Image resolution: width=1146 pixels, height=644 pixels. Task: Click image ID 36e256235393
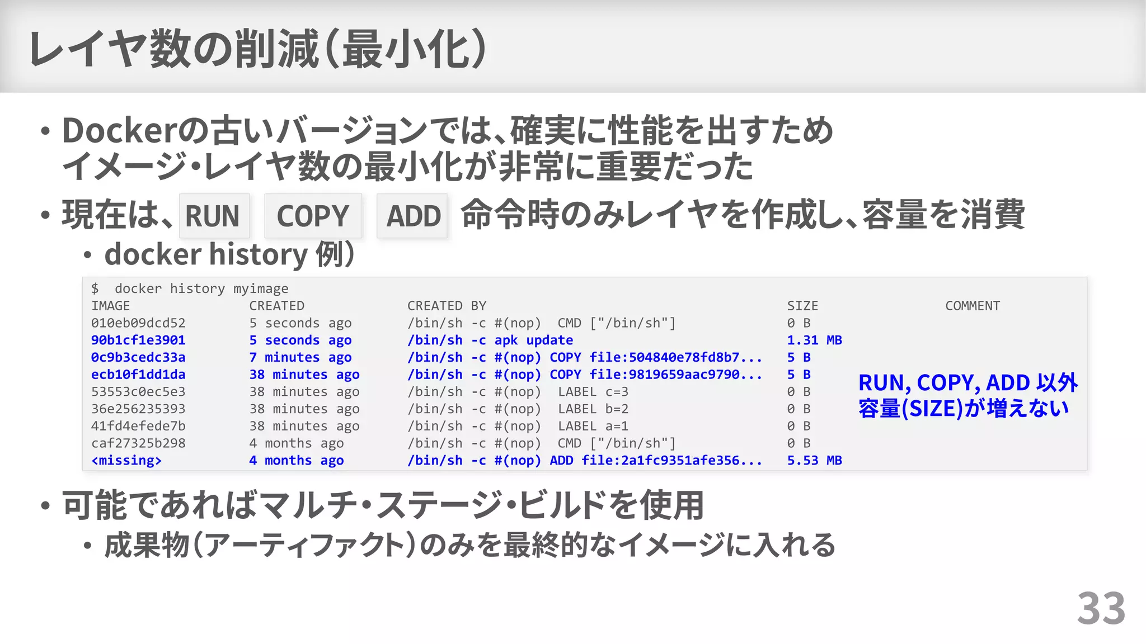pyautogui.click(x=138, y=409)
